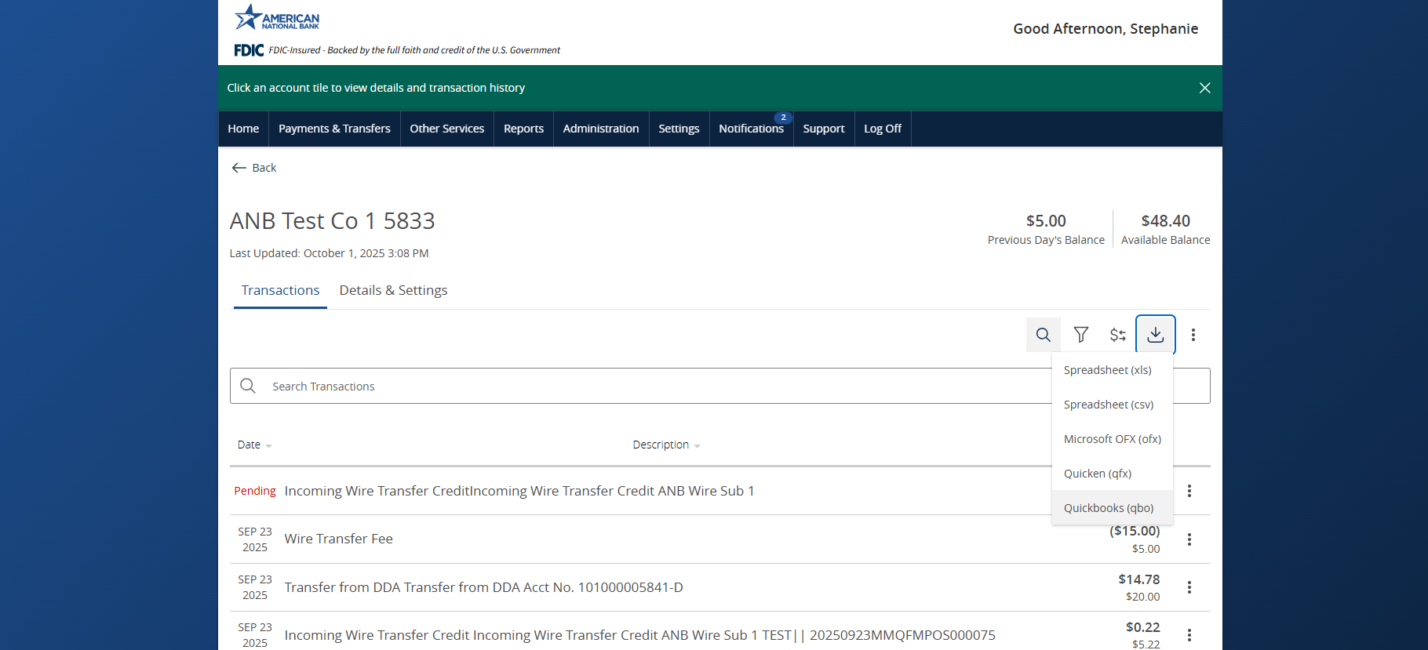The image size is (1428, 650).
Task: Select Microsoft OFX (ofx) export option
Action: (1112, 439)
